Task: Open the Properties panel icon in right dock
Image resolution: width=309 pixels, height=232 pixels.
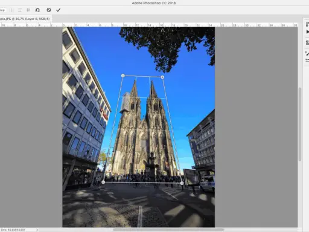Action: coord(307,42)
